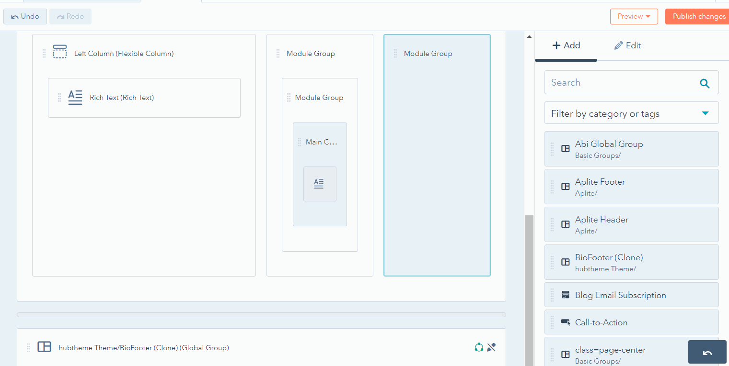This screenshot has height=366, width=729.
Task: Click into the module Search field
Action: [x=621, y=83]
